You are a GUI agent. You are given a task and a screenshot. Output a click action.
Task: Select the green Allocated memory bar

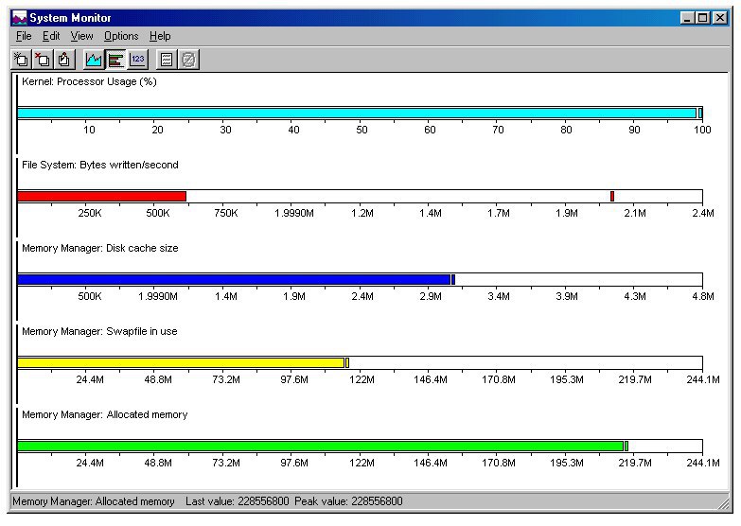[320, 446]
